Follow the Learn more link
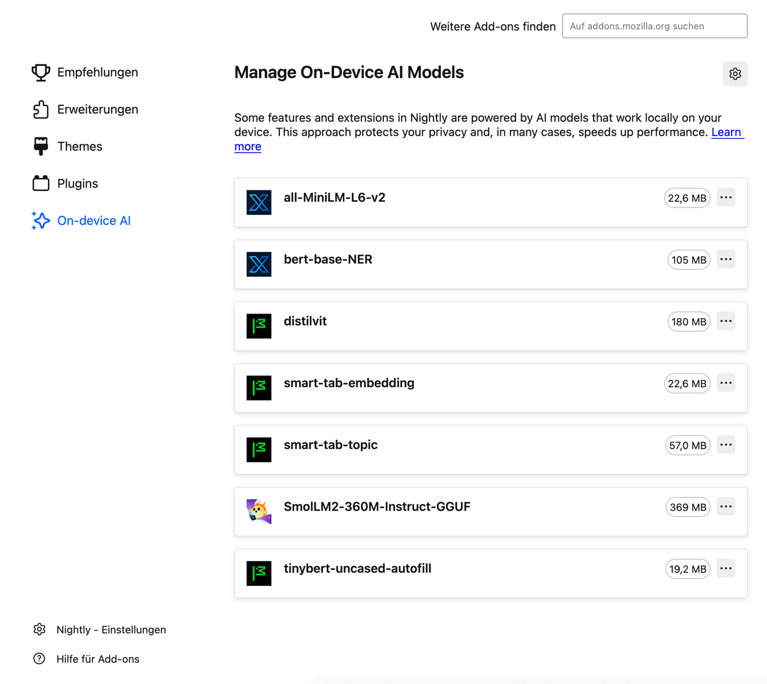767x684 pixels. pyautogui.click(x=726, y=132)
